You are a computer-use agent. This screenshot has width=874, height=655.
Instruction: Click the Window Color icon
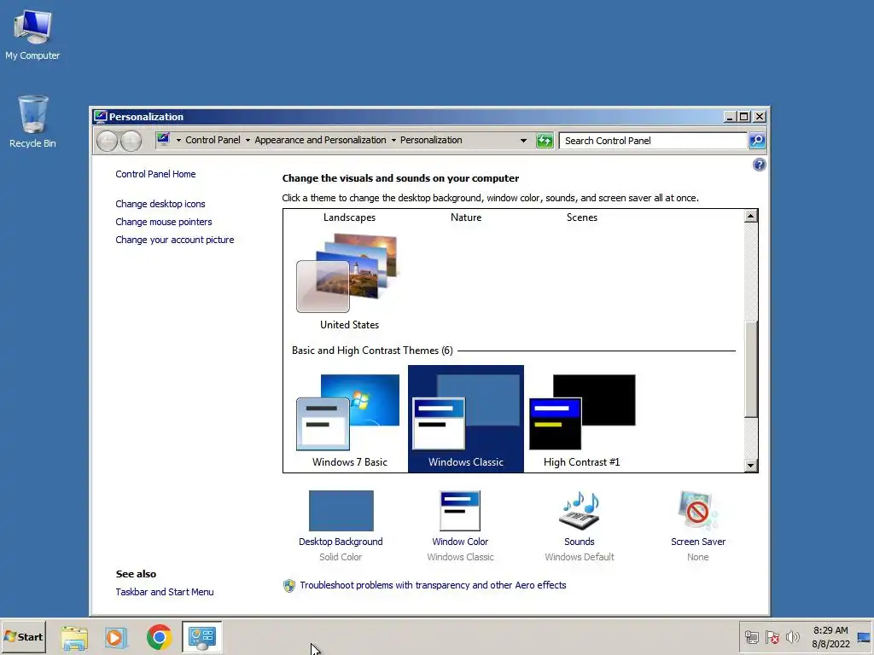460,511
